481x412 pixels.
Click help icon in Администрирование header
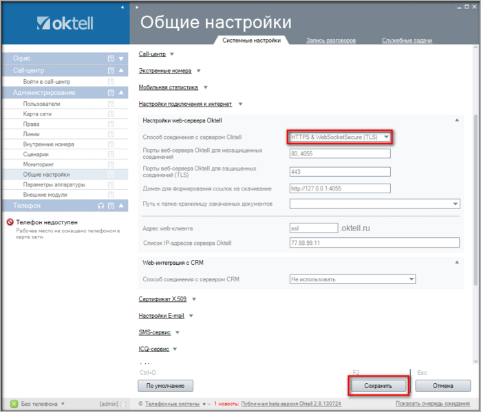(111, 93)
